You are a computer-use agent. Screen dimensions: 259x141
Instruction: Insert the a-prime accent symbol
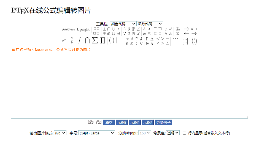click(x=166, y=29)
